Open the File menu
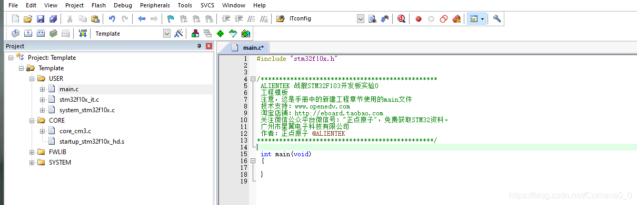The height and width of the screenshot is (205, 637). coord(14,5)
